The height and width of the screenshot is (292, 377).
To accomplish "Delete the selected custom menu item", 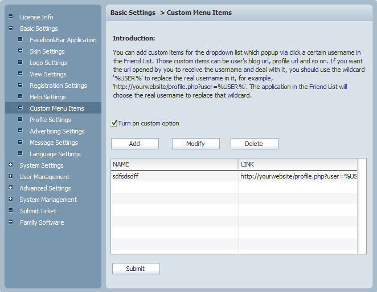I will [x=254, y=144].
